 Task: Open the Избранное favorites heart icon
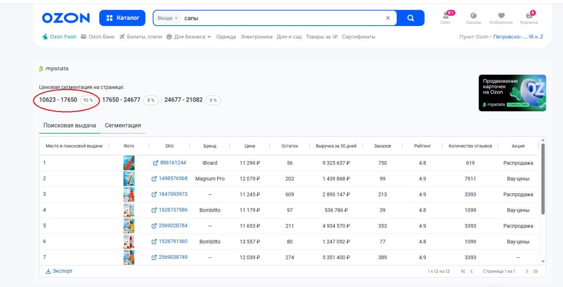point(501,16)
